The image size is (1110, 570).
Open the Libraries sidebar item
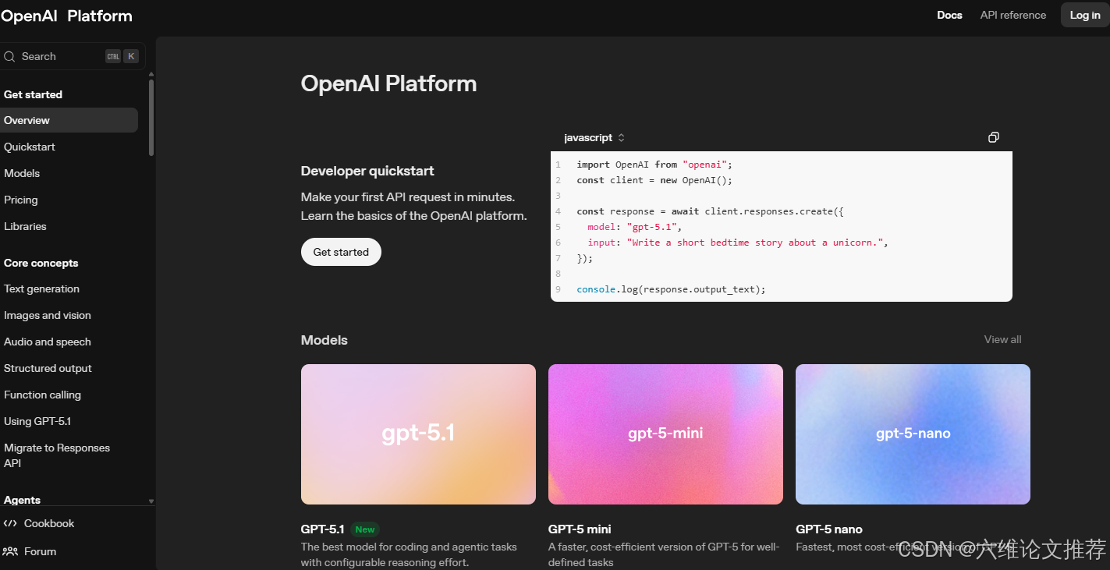[25, 226]
